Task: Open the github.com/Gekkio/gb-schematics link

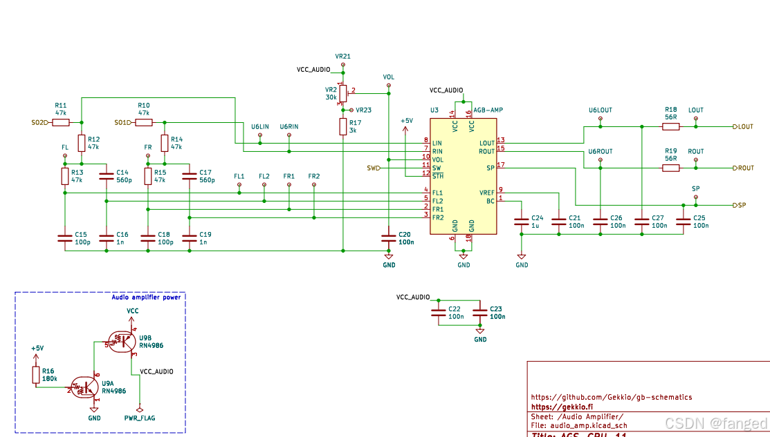Action: (612, 398)
